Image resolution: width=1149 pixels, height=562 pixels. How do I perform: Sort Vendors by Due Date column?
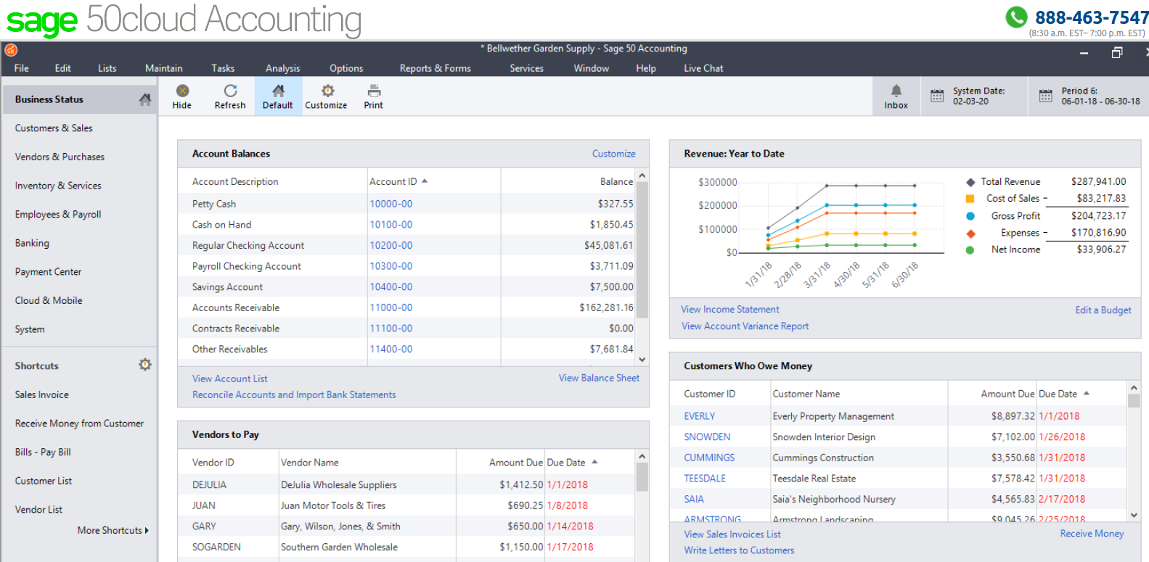pos(594,462)
